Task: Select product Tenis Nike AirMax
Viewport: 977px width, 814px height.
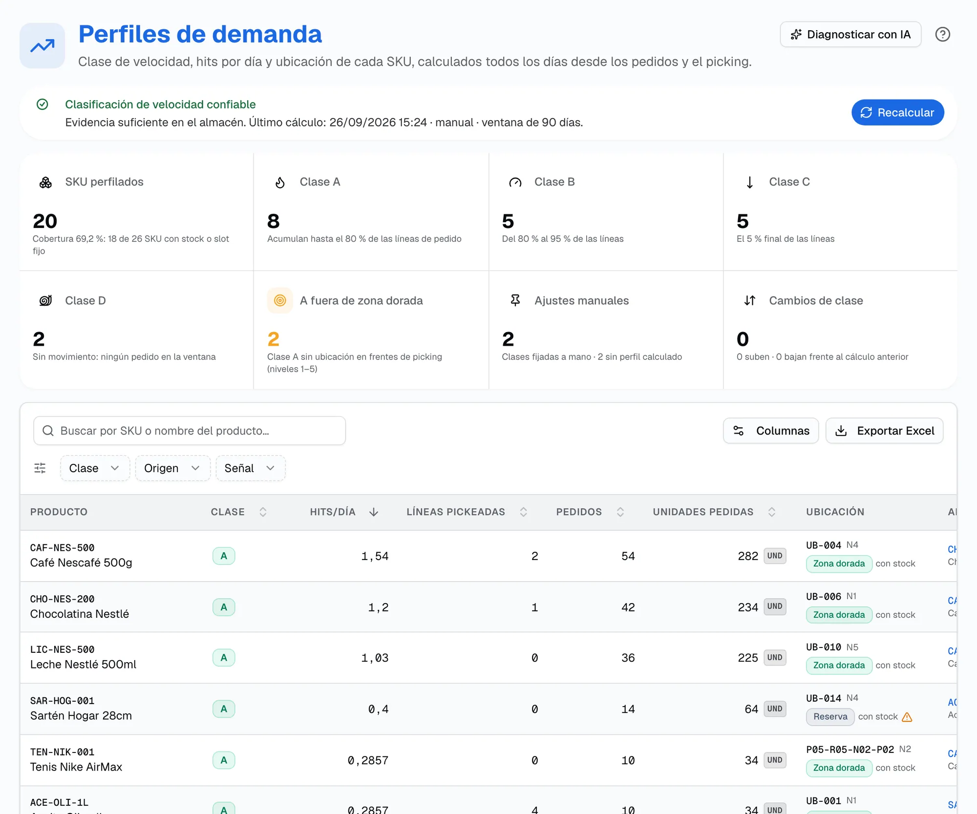Action: (x=76, y=767)
